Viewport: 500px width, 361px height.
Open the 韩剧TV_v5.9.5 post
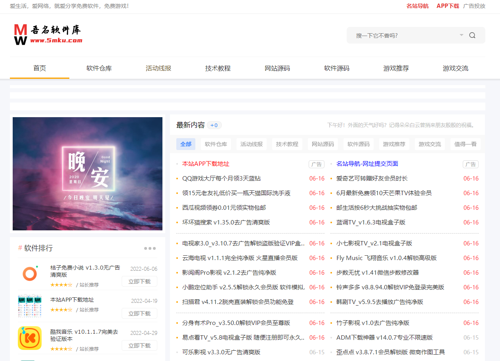380,302
